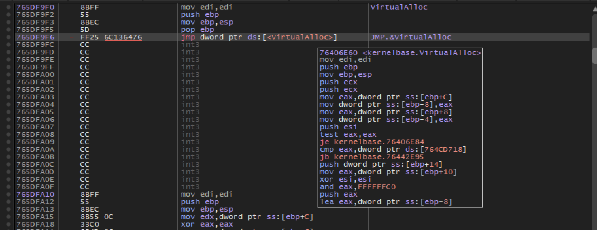
Task: Click mov ebp,esp instruction at row 765DF9F3
Action: (x=207, y=22)
